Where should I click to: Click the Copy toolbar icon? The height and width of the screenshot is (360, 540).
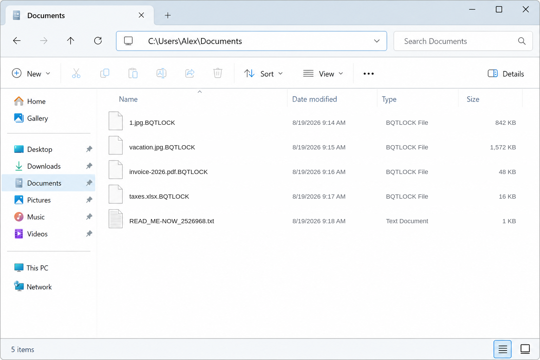point(105,73)
